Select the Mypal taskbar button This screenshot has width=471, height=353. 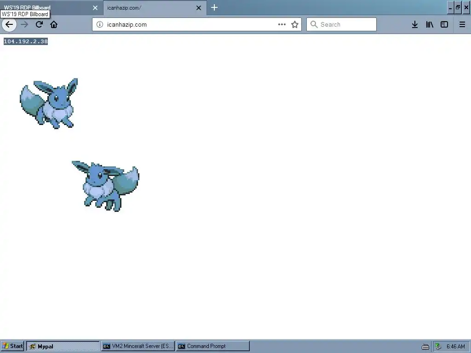point(63,346)
